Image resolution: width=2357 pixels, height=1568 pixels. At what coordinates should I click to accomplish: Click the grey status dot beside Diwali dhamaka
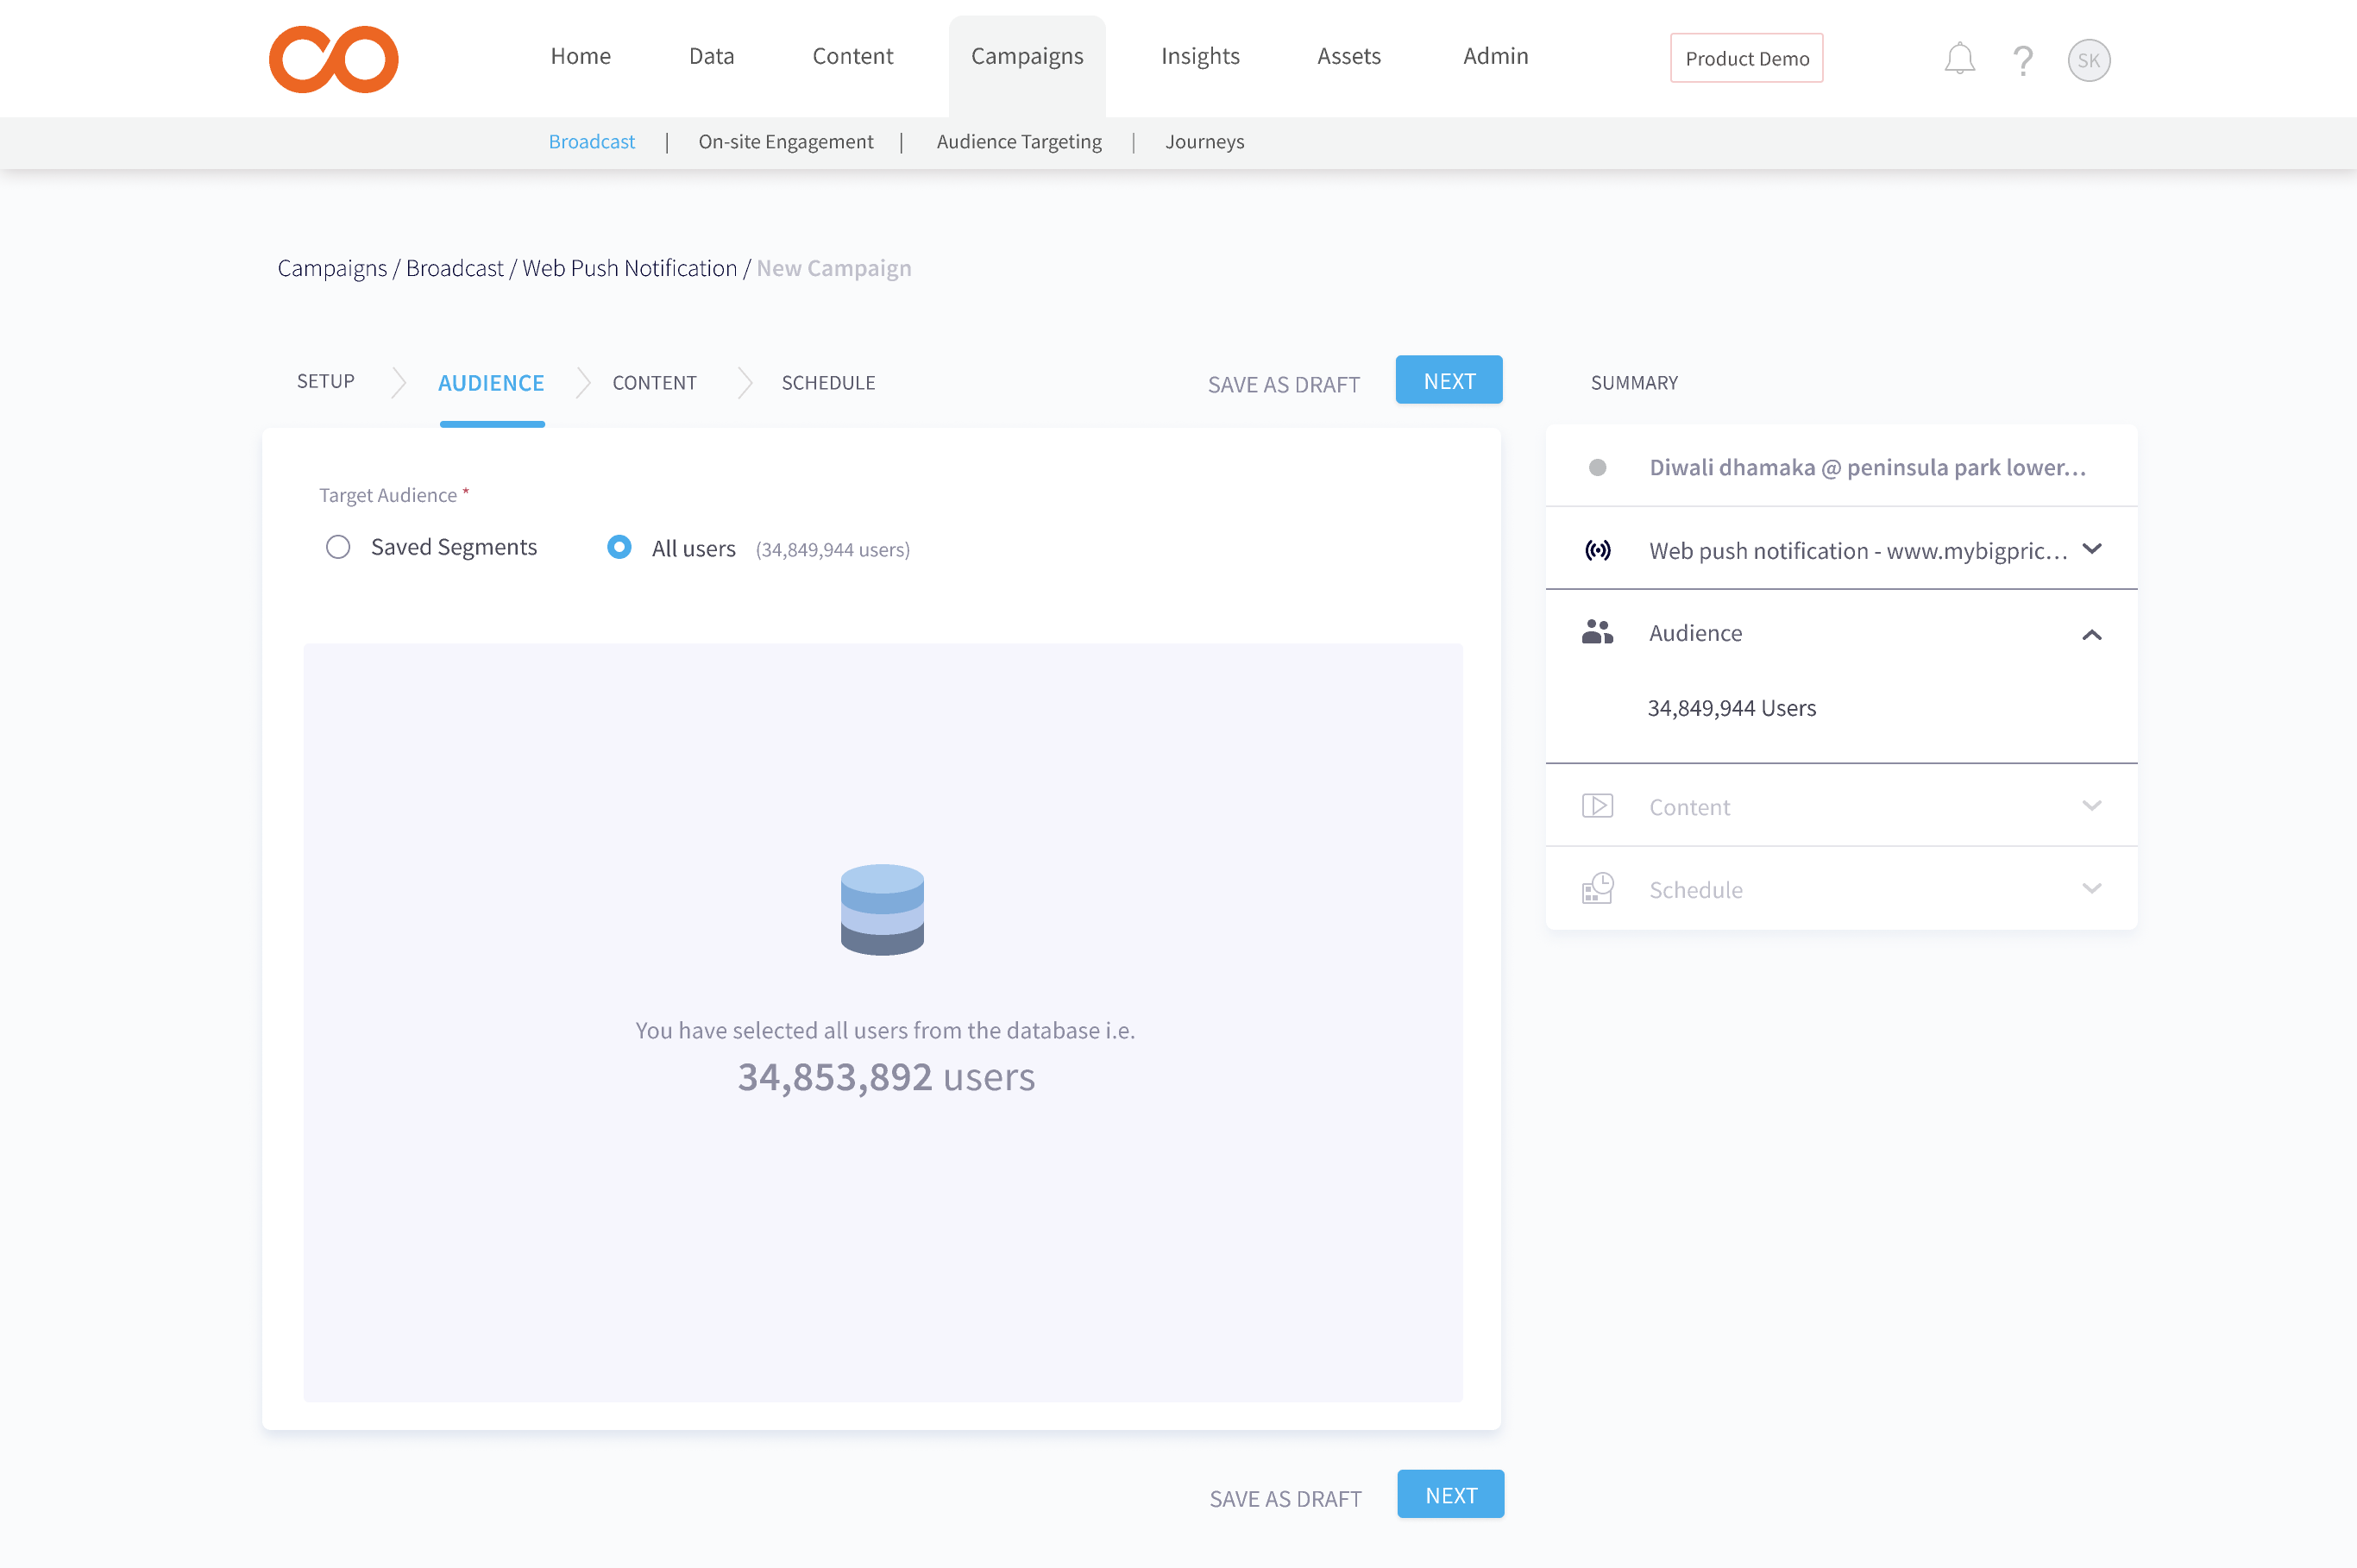[1597, 467]
